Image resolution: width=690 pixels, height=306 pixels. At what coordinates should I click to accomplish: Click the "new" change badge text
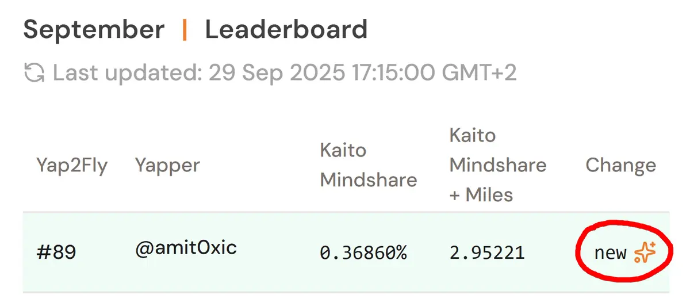click(x=610, y=253)
